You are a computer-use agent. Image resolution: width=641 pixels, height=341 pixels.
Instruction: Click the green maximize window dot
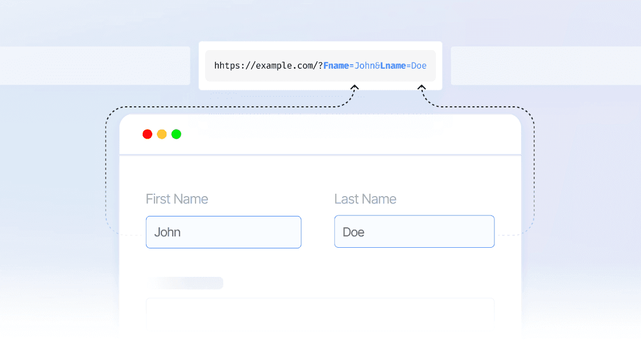(176, 134)
